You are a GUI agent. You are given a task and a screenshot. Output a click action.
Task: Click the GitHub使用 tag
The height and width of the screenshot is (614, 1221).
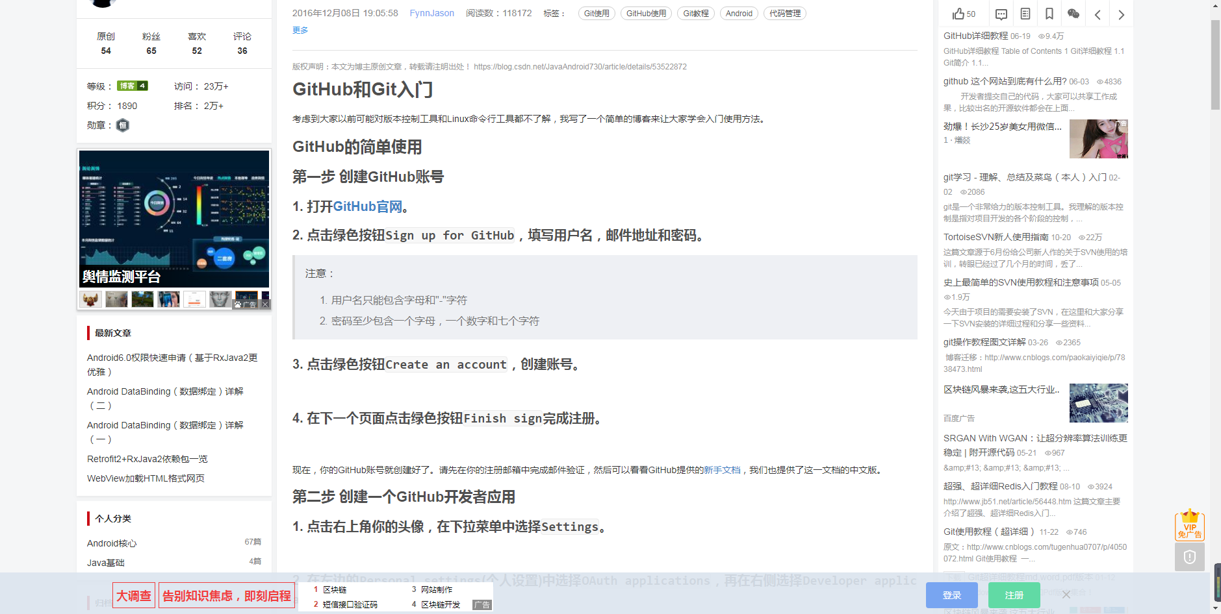[646, 14]
